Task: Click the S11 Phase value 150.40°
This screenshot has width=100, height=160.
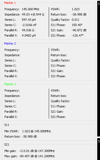Action: point(77,25)
